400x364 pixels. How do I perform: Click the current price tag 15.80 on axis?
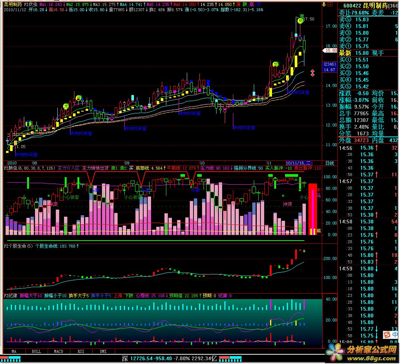tap(330, 51)
